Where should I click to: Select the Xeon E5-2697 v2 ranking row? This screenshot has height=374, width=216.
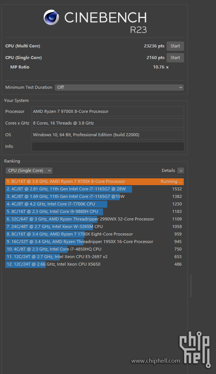point(94,257)
